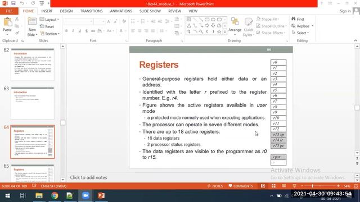Click zoom percentage 54% in status bar
Image resolution: width=360 pixels, height=202 pixels.
[347, 186]
